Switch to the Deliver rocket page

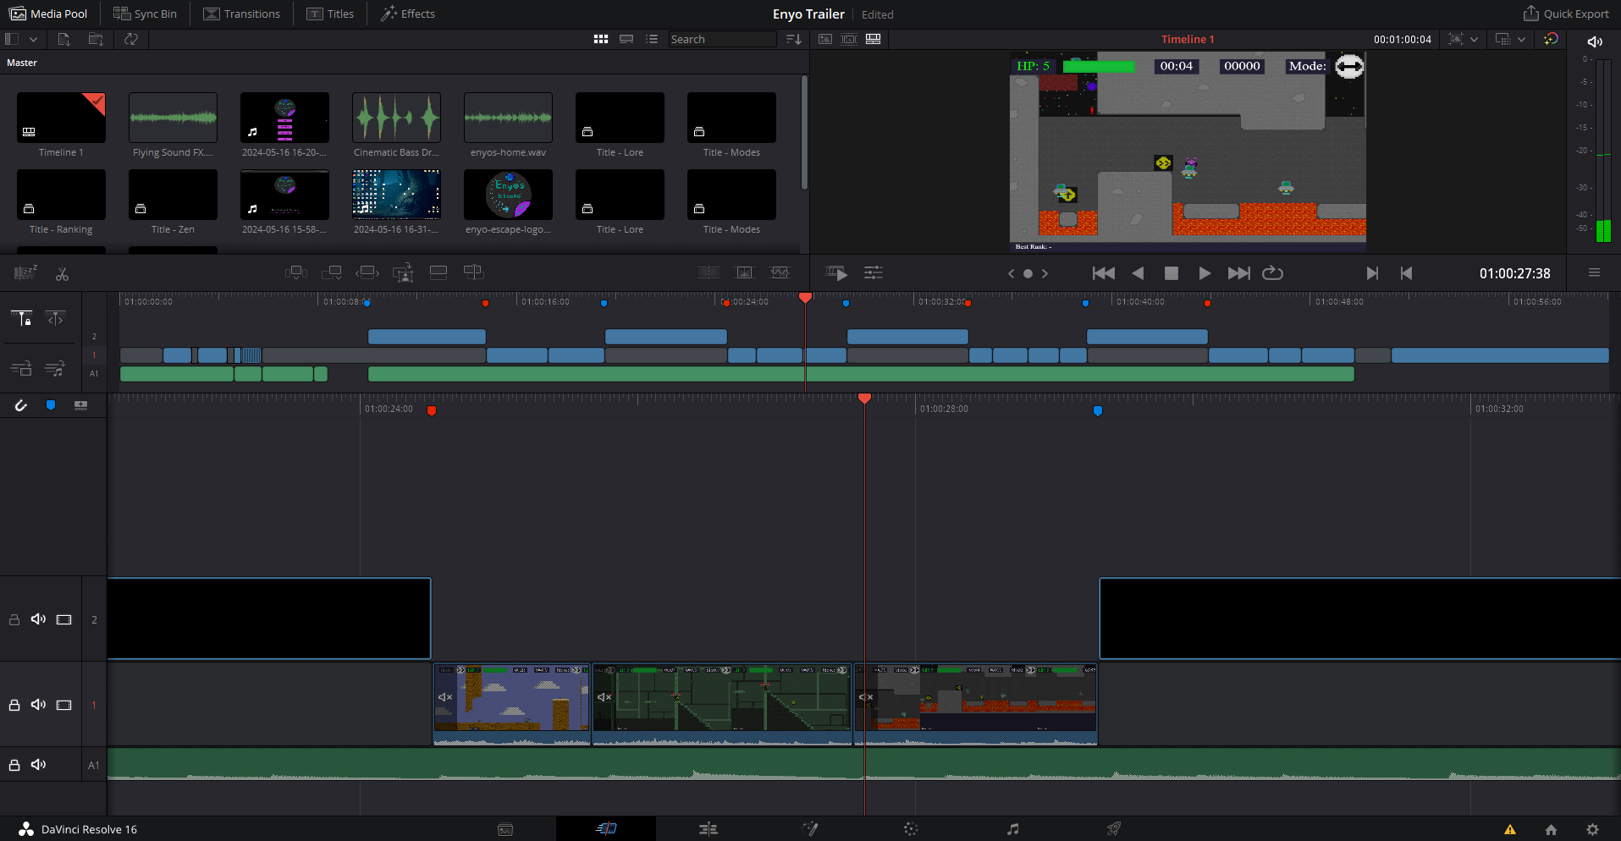1114,829
